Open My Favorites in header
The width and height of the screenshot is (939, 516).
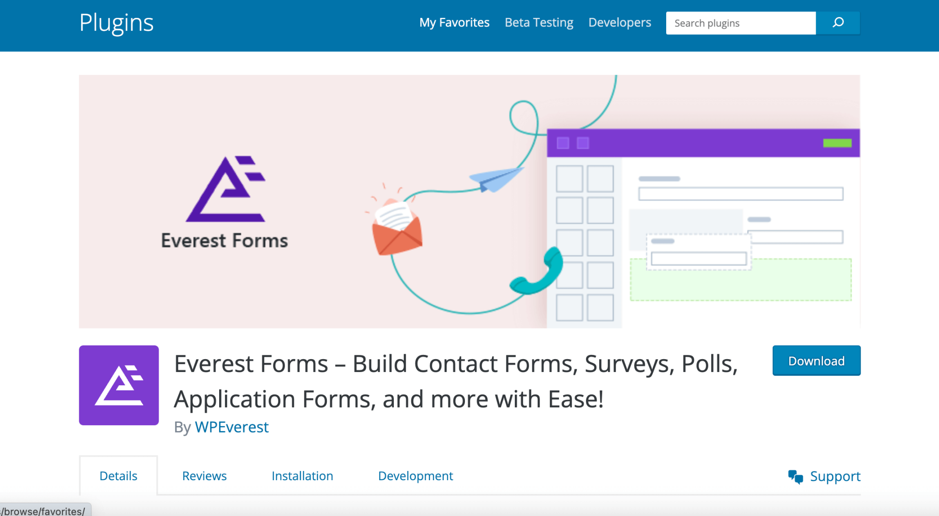(454, 22)
